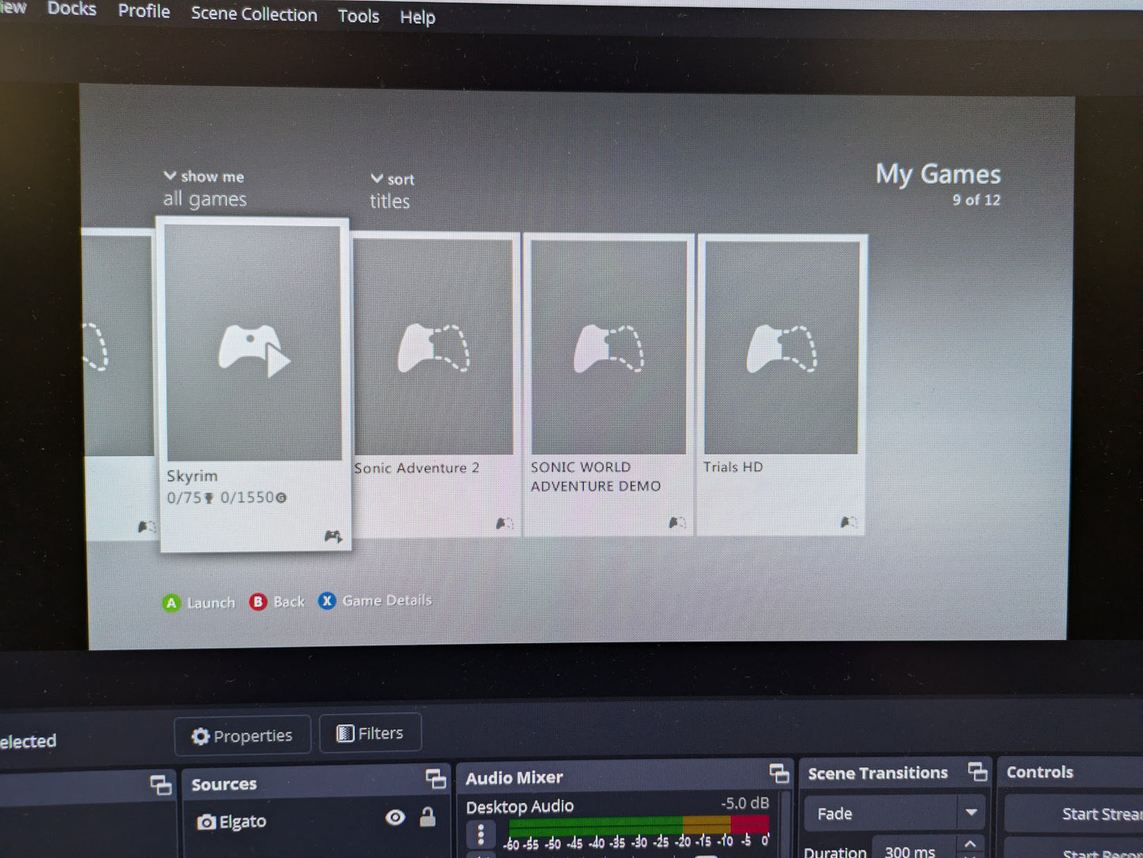Click the '0/75' achievements text on Skyrim
The height and width of the screenshot is (858, 1143).
tap(184, 497)
